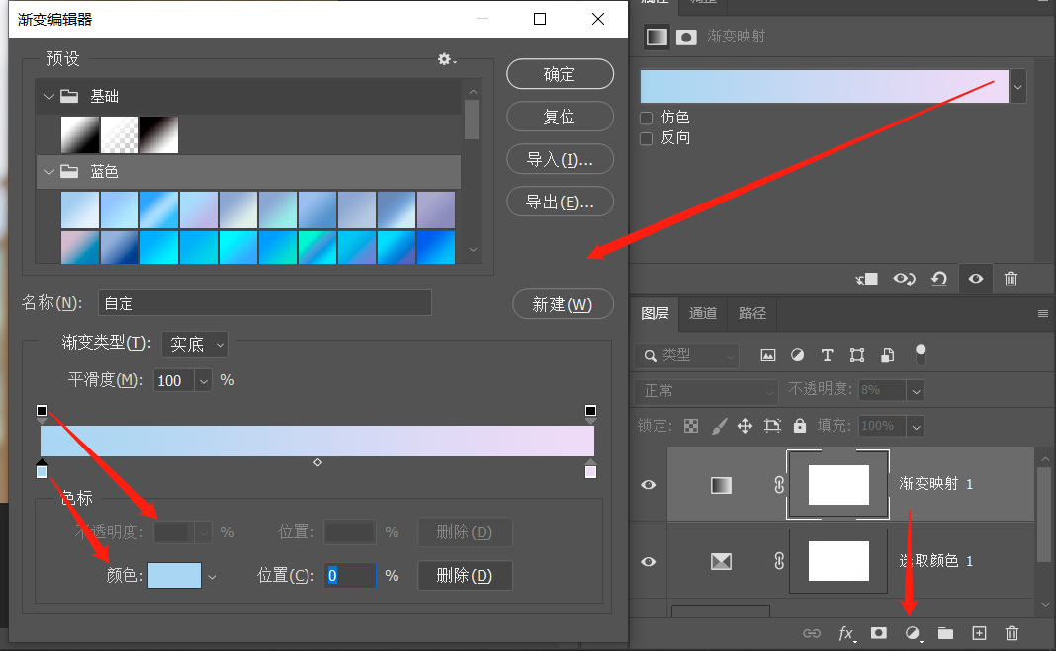Click the create new layer icon
This screenshot has width=1056, height=651.
tap(979, 633)
